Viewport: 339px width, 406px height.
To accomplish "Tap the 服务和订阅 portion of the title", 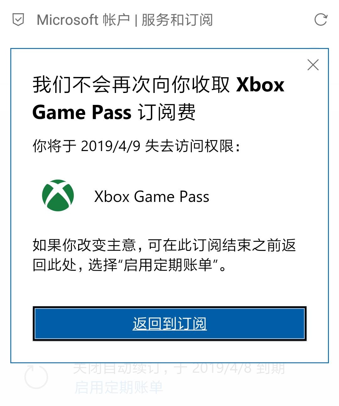I will [x=177, y=20].
